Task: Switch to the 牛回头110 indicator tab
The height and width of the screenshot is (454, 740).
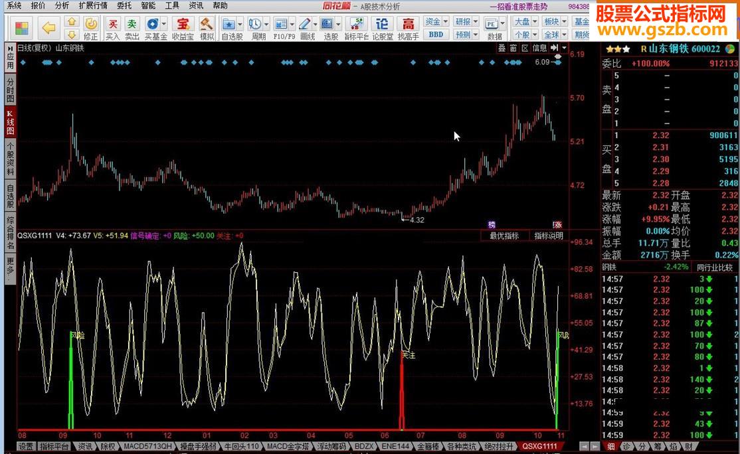Action: pos(241,446)
